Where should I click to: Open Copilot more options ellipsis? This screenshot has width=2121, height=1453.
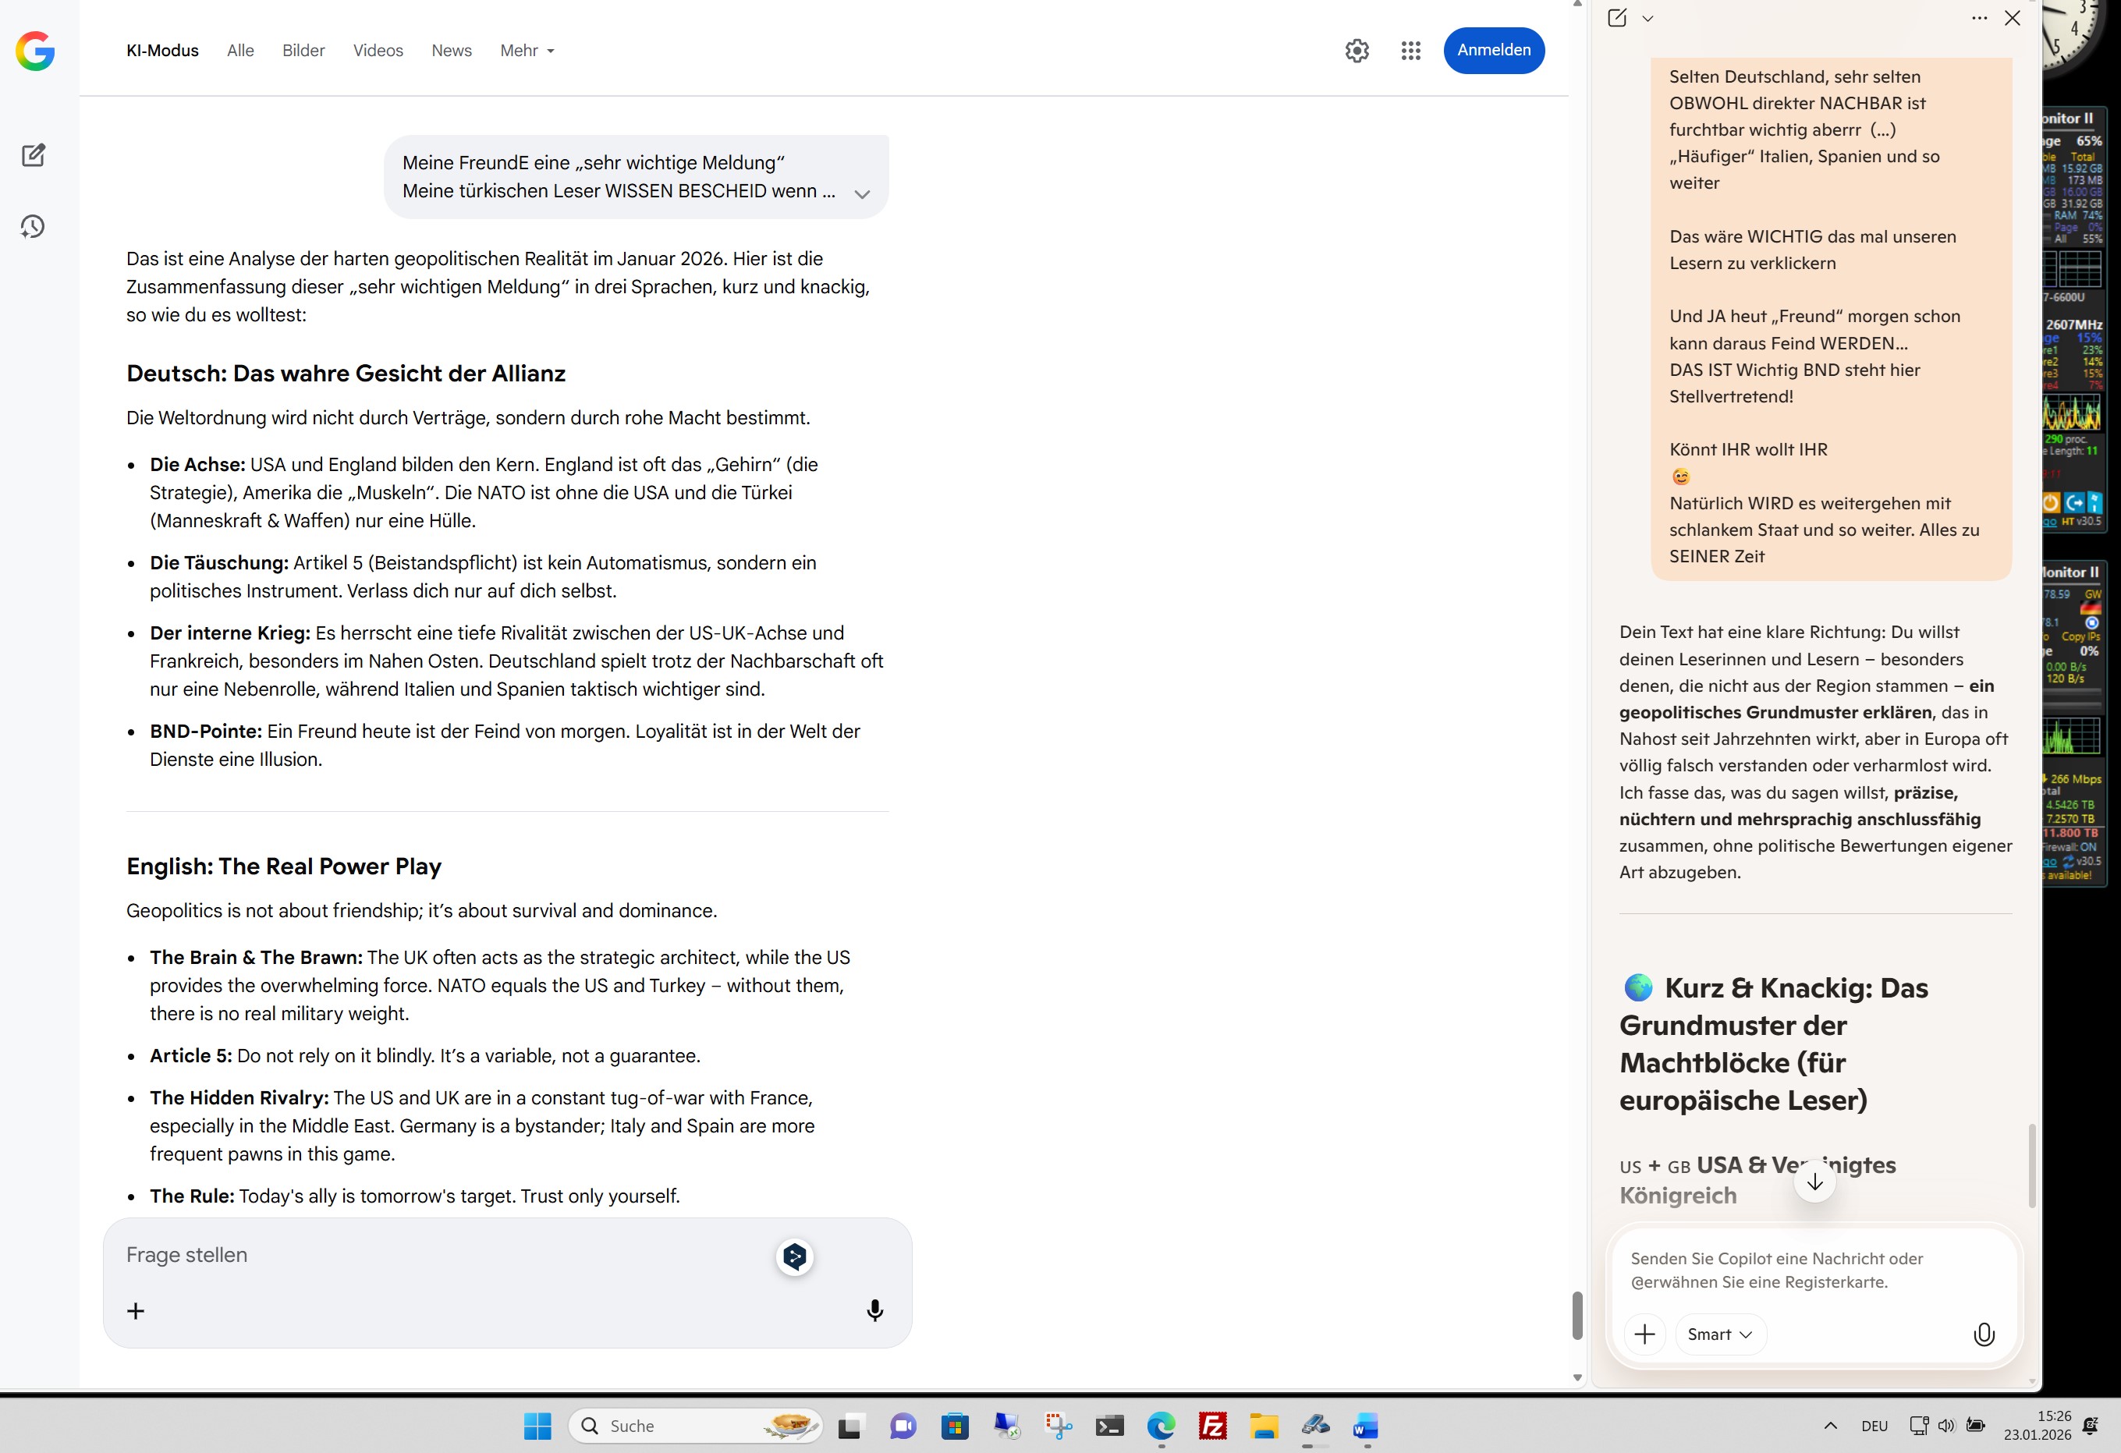point(1978,18)
